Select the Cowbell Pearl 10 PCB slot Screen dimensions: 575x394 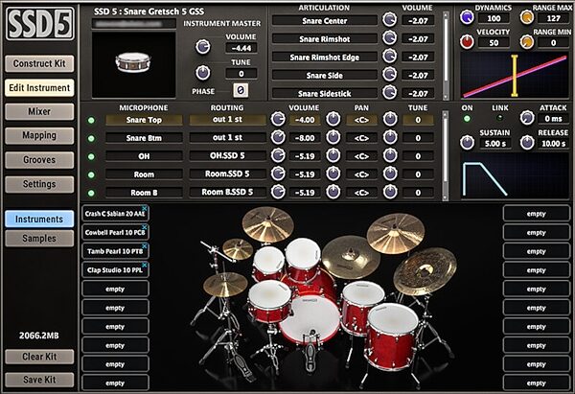coord(114,232)
